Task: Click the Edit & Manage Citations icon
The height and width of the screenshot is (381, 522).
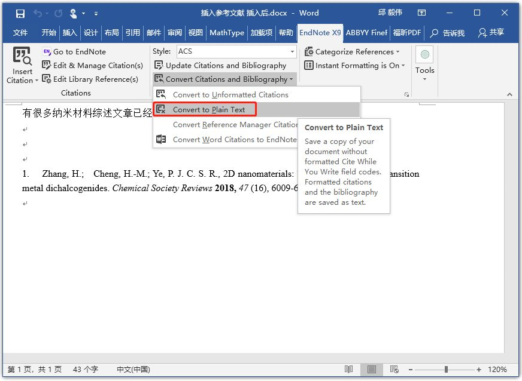Action: 47,65
